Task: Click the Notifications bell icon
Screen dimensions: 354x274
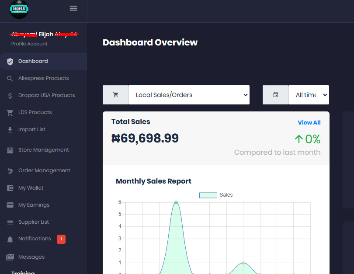Action: 10,239
